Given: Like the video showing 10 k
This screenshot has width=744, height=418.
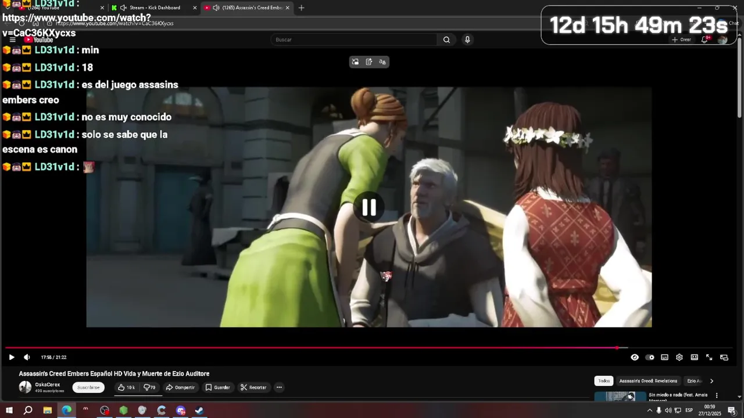Looking at the screenshot, I should (126, 387).
